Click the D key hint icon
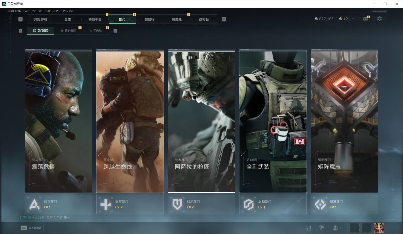Screen dimensions: 403x234 pos(115,31)
